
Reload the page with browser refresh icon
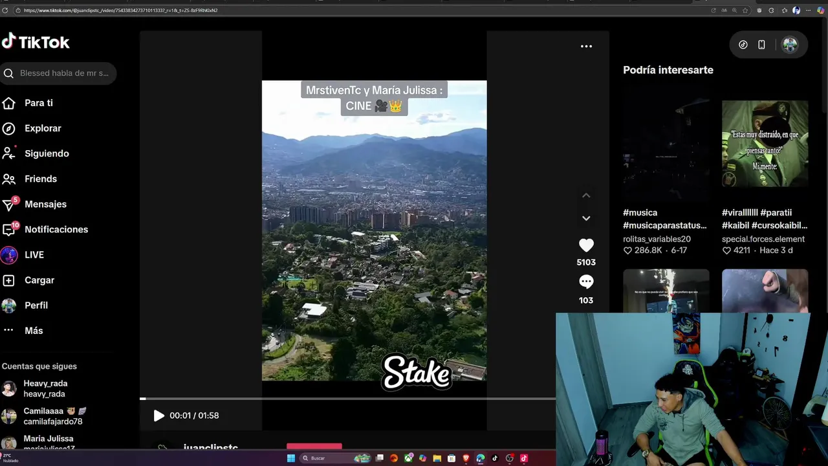click(x=6, y=10)
